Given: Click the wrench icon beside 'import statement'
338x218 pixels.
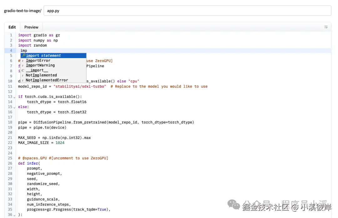Looking at the screenshot, I should 23,56.
